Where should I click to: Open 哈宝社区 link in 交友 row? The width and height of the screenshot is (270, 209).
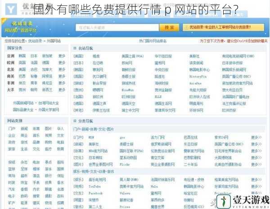tap(190, 193)
